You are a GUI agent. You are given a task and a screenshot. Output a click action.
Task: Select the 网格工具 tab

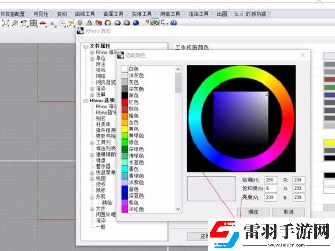click(170, 14)
